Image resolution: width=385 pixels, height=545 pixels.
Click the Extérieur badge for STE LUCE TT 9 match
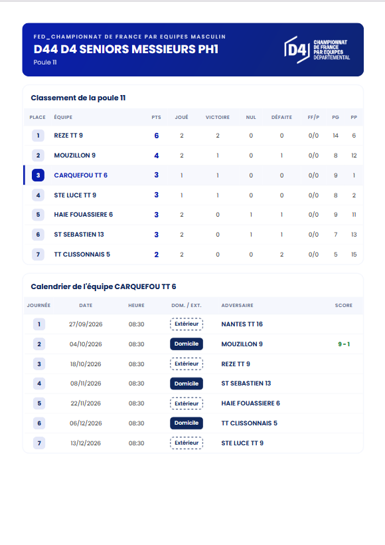click(x=187, y=443)
